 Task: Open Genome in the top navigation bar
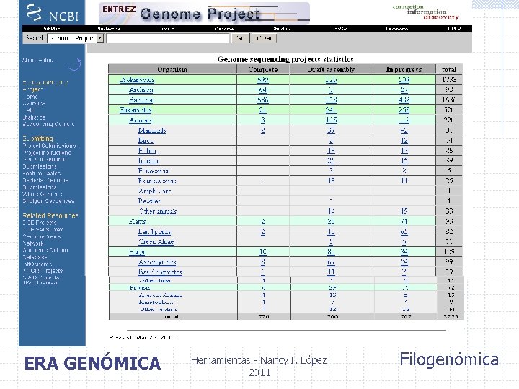click(x=224, y=29)
